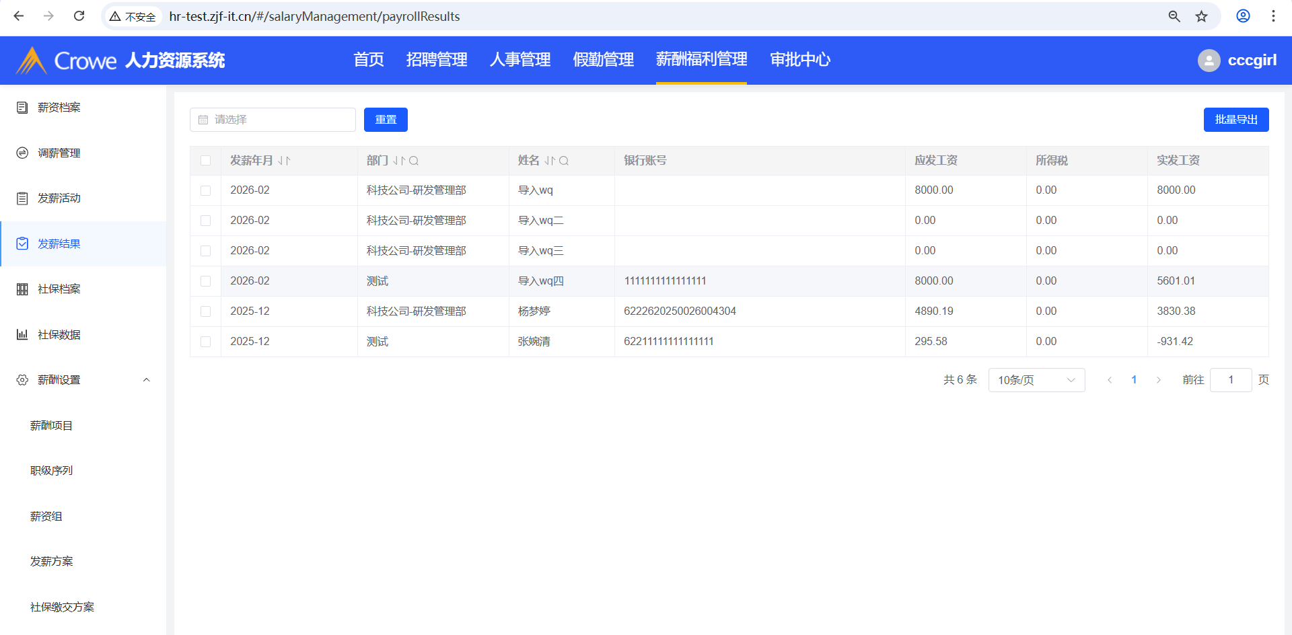The height and width of the screenshot is (635, 1292).
Task: Click the 重置 reset button
Action: point(386,120)
